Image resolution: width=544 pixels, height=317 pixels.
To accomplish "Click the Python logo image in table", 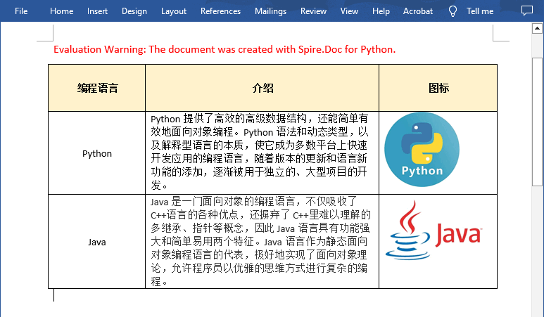I will tap(422, 149).
